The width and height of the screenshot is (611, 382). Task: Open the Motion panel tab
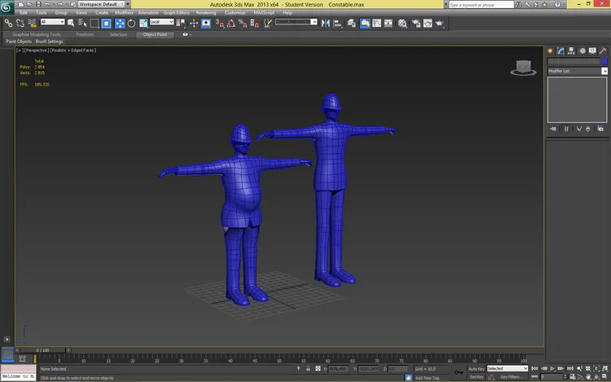582,50
